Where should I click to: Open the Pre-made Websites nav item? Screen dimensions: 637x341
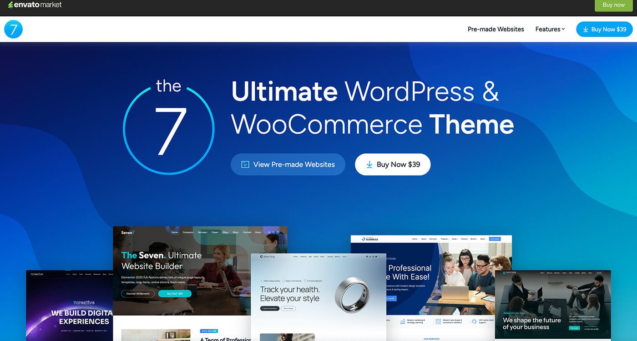[495, 29]
